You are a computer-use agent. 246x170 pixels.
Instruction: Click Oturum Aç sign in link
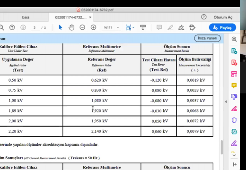pyautogui.click(x=223, y=17)
